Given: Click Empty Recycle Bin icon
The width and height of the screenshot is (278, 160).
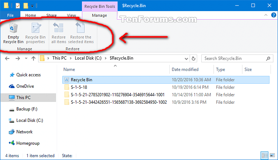Looking at the screenshot, I should (13, 28).
